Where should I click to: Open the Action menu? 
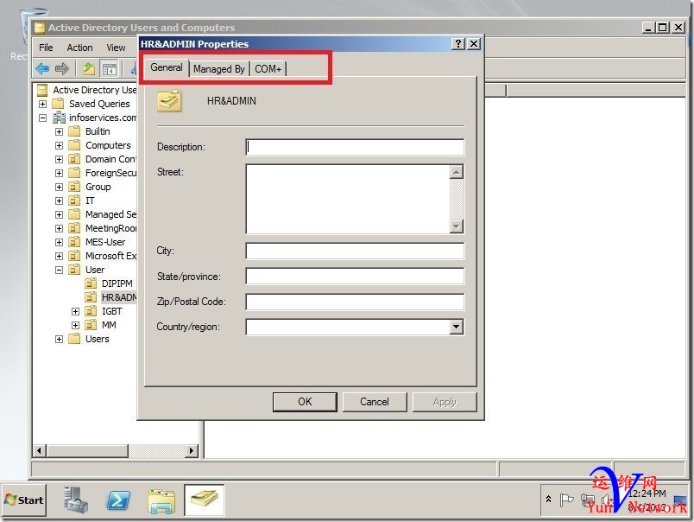click(x=79, y=48)
